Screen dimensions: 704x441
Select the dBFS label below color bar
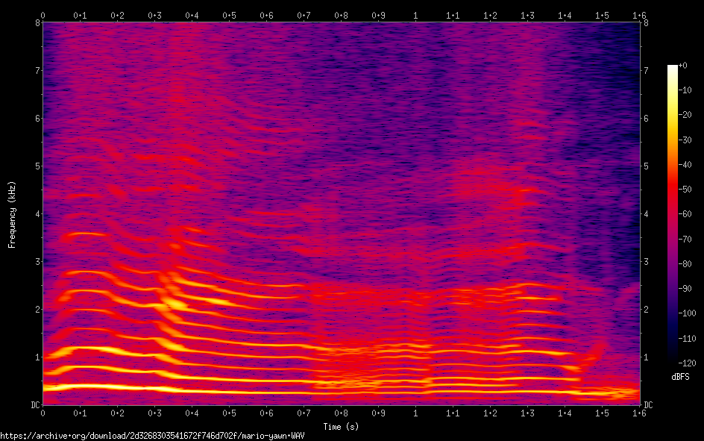(680, 377)
